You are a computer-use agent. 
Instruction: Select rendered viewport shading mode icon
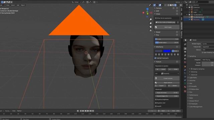point(175,5)
